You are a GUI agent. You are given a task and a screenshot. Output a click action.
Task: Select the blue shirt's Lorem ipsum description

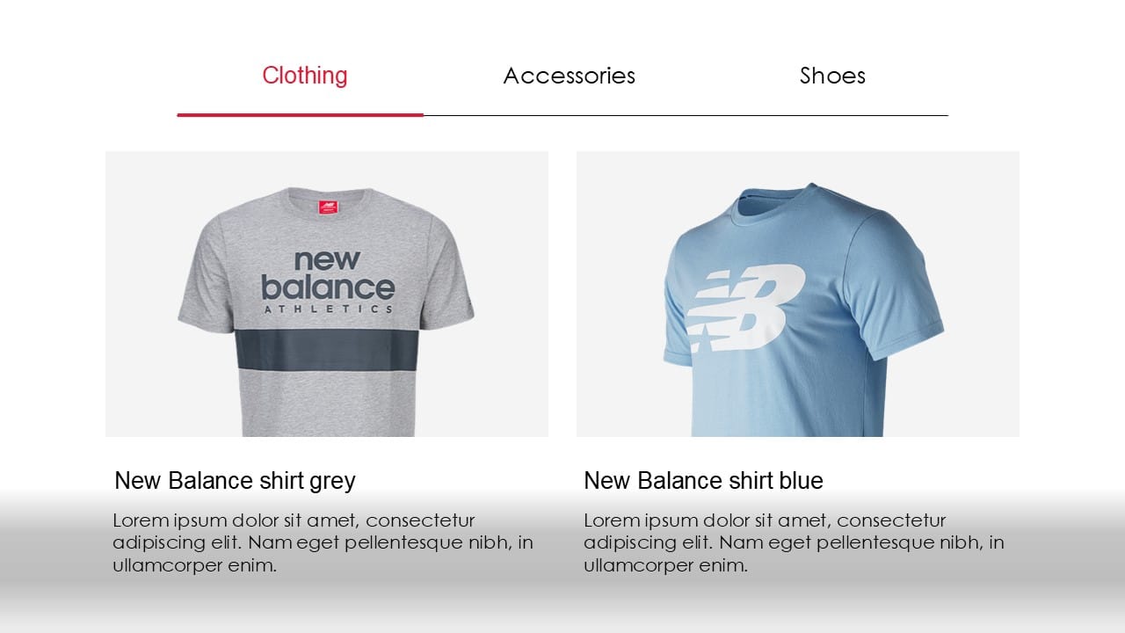click(x=794, y=543)
